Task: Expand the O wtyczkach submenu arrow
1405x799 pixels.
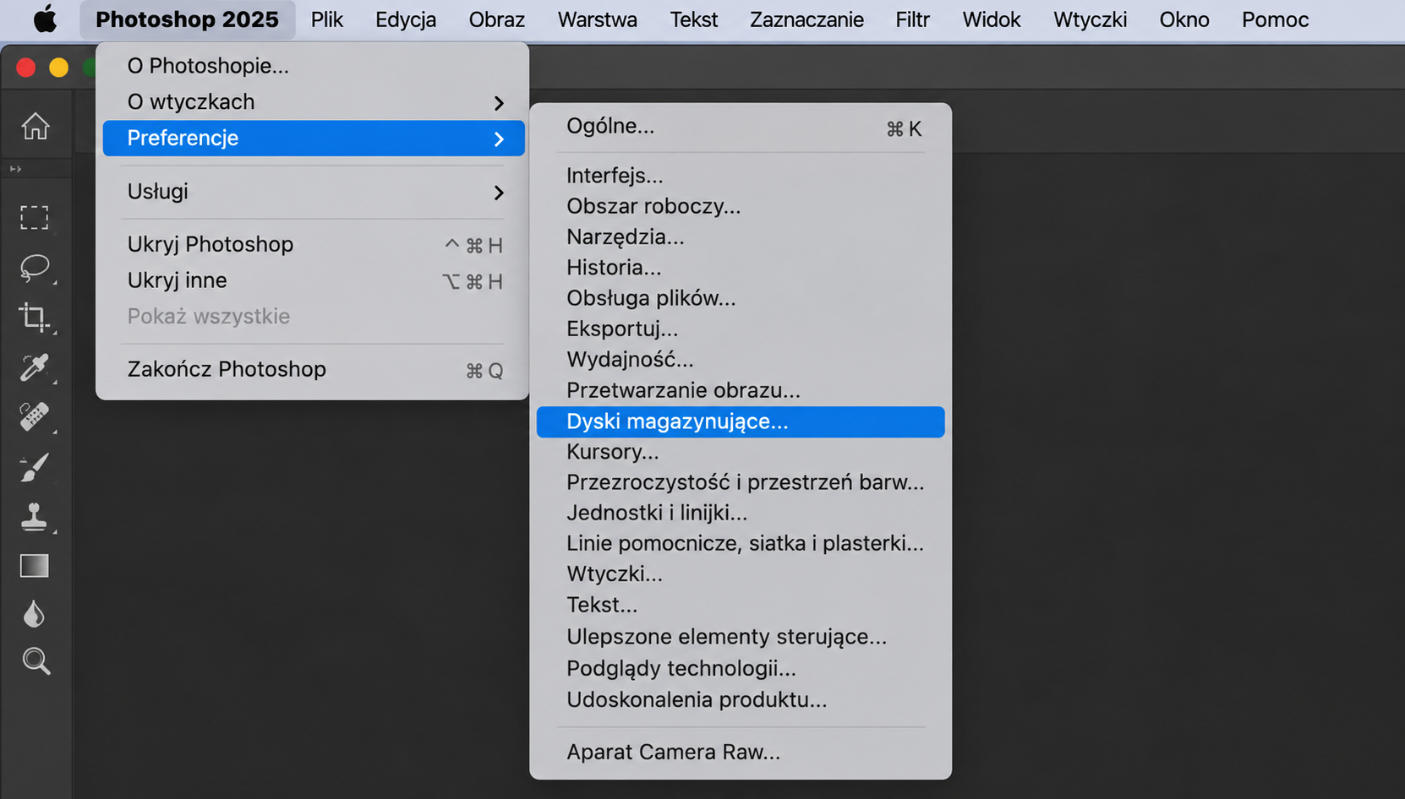Action: click(x=499, y=103)
